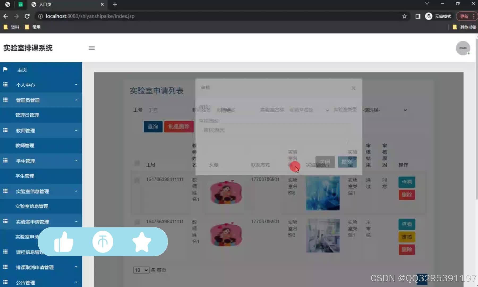View site information icon in address bar
The width and height of the screenshot is (478, 287).
pyautogui.click(x=40, y=16)
